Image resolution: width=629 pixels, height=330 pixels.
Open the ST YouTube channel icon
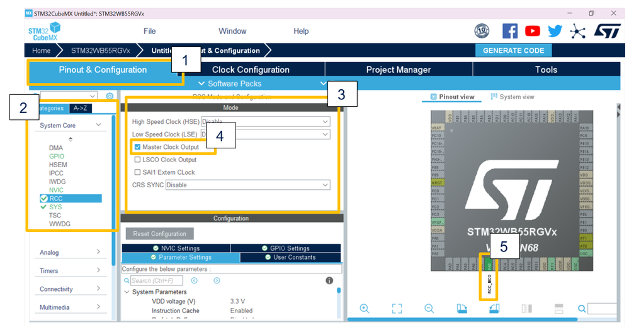click(x=532, y=31)
